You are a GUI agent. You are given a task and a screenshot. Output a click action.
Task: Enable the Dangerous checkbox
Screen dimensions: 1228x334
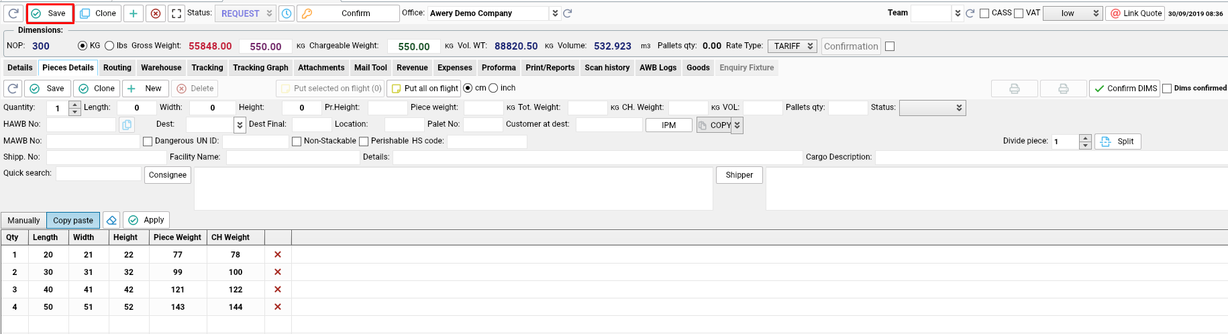(x=148, y=142)
